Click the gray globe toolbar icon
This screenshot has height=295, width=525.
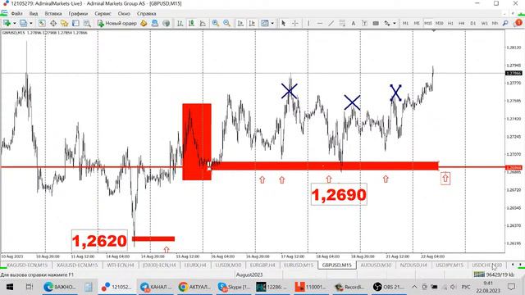(166, 23)
